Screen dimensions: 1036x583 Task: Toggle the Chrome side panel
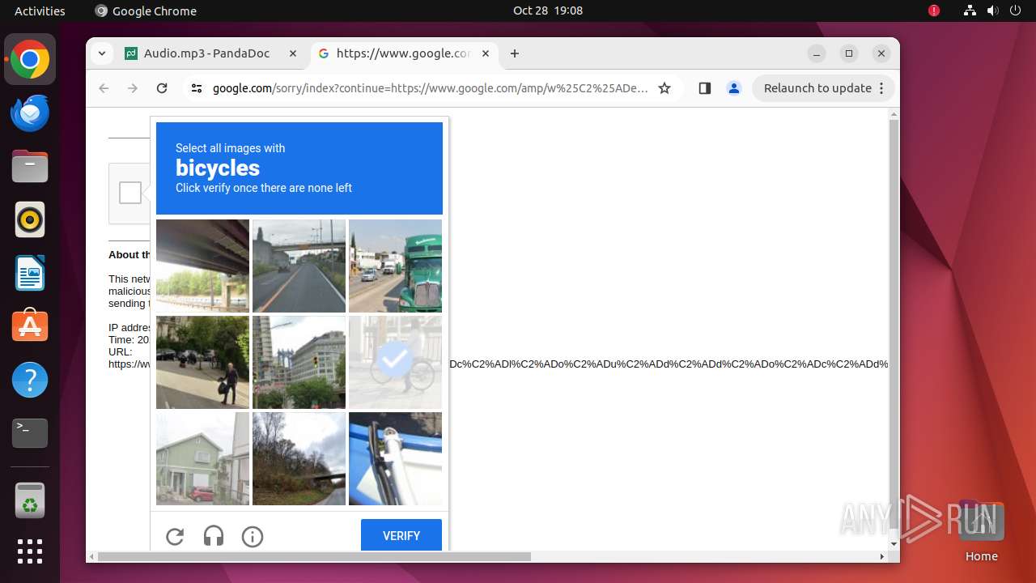[705, 88]
